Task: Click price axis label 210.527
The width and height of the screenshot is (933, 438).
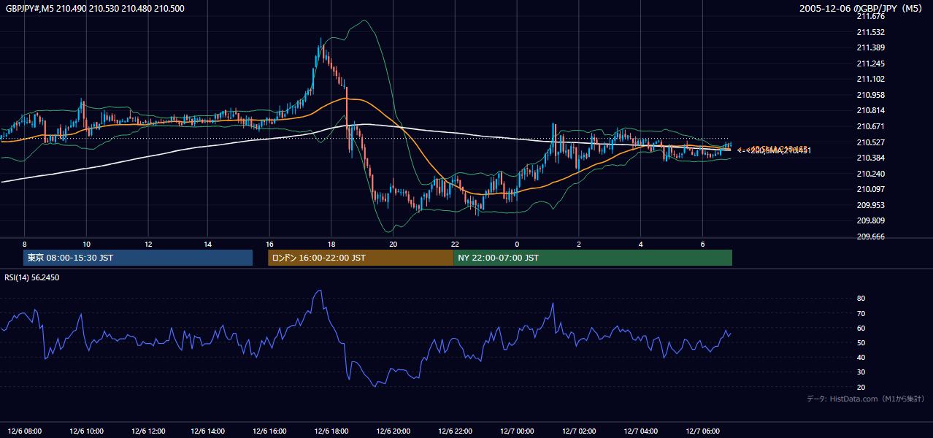Action: (871, 142)
